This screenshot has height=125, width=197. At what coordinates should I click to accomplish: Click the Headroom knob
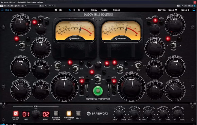click(x=119, y=114)
